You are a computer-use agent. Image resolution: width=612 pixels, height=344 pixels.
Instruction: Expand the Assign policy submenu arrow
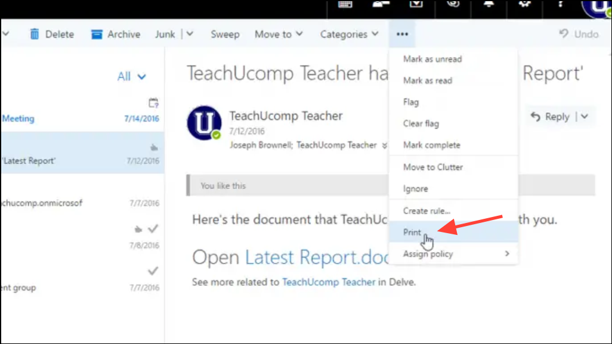tap(507, 254)
